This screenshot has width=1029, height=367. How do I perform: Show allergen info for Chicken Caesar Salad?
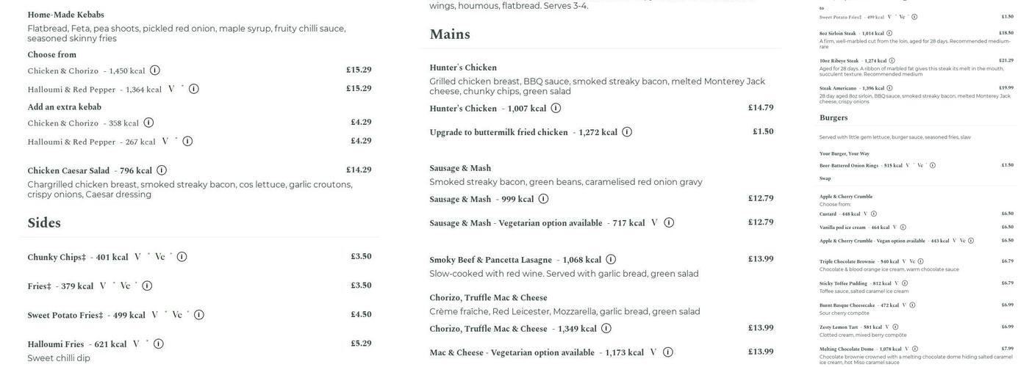click(x=162, y=170)
